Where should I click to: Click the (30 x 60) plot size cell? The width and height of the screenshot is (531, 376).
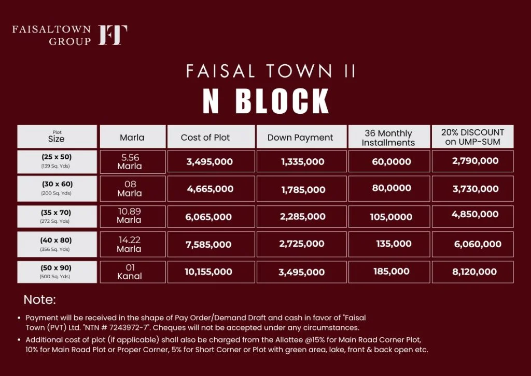pyautogui.click(x=57, y=188)
